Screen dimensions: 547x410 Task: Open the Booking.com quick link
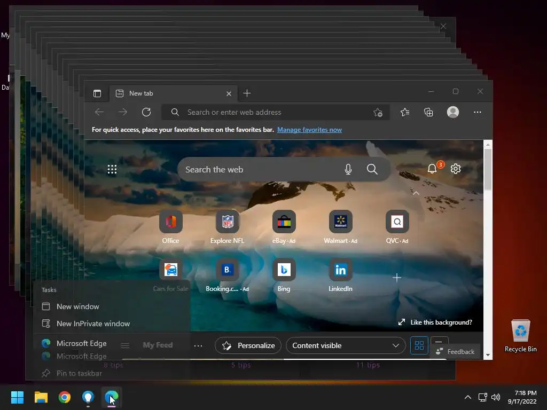point(227,275)
